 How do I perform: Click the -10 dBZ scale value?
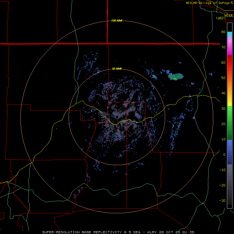click(222, 170)
